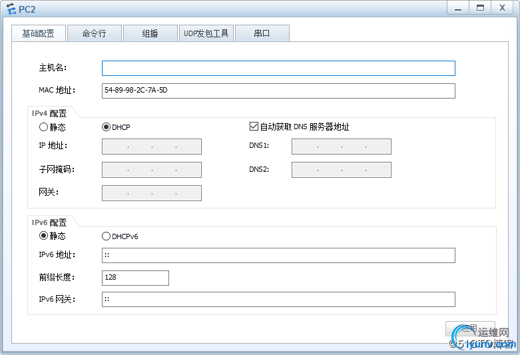The width and height of the screenshot is (520, 355).
Task: Click the 主机名 input field
Action: tap(278, 69)
